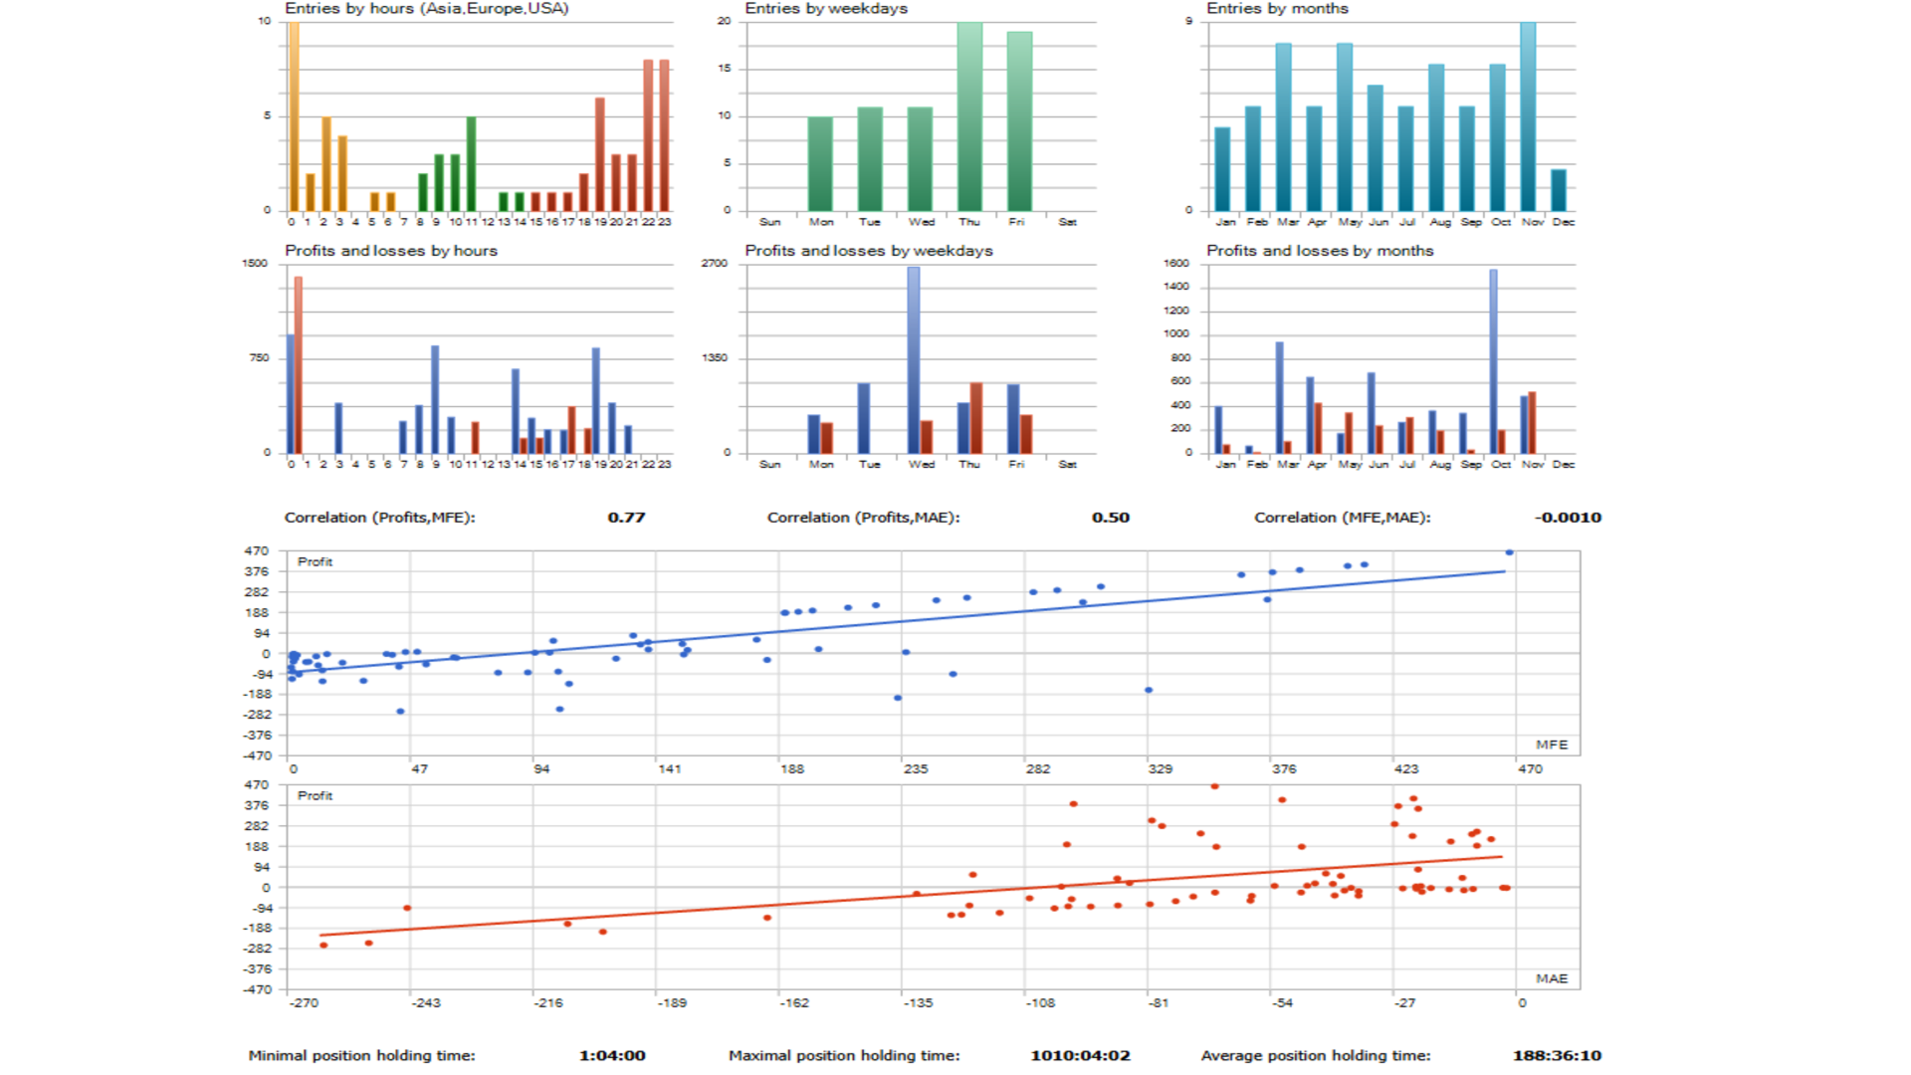Click the "Profits and losses by months" title

(1320, 251)
